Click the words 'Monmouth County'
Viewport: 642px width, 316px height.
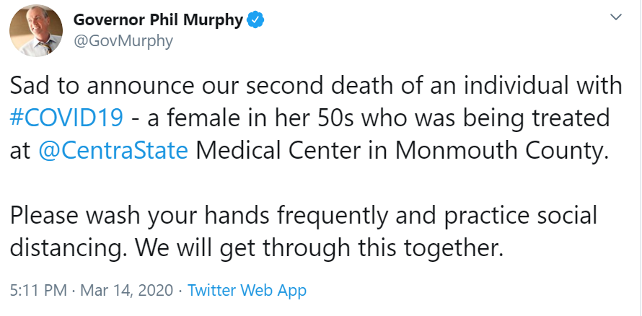498,151
